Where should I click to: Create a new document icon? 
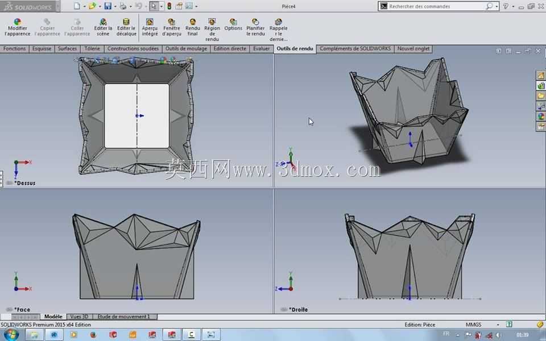pos(77,6)
